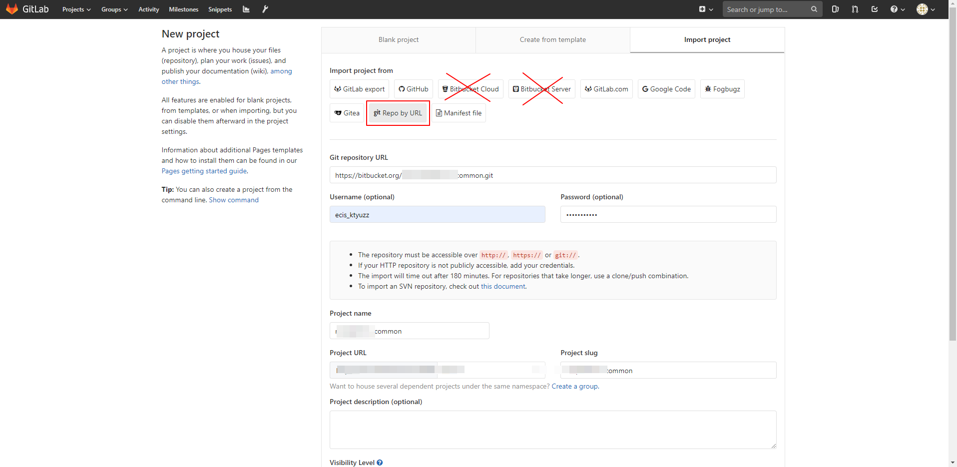The height and width of the screenshot is (467, 957).
Task: Open the To-Do list icon
Action: coord(875,9)
